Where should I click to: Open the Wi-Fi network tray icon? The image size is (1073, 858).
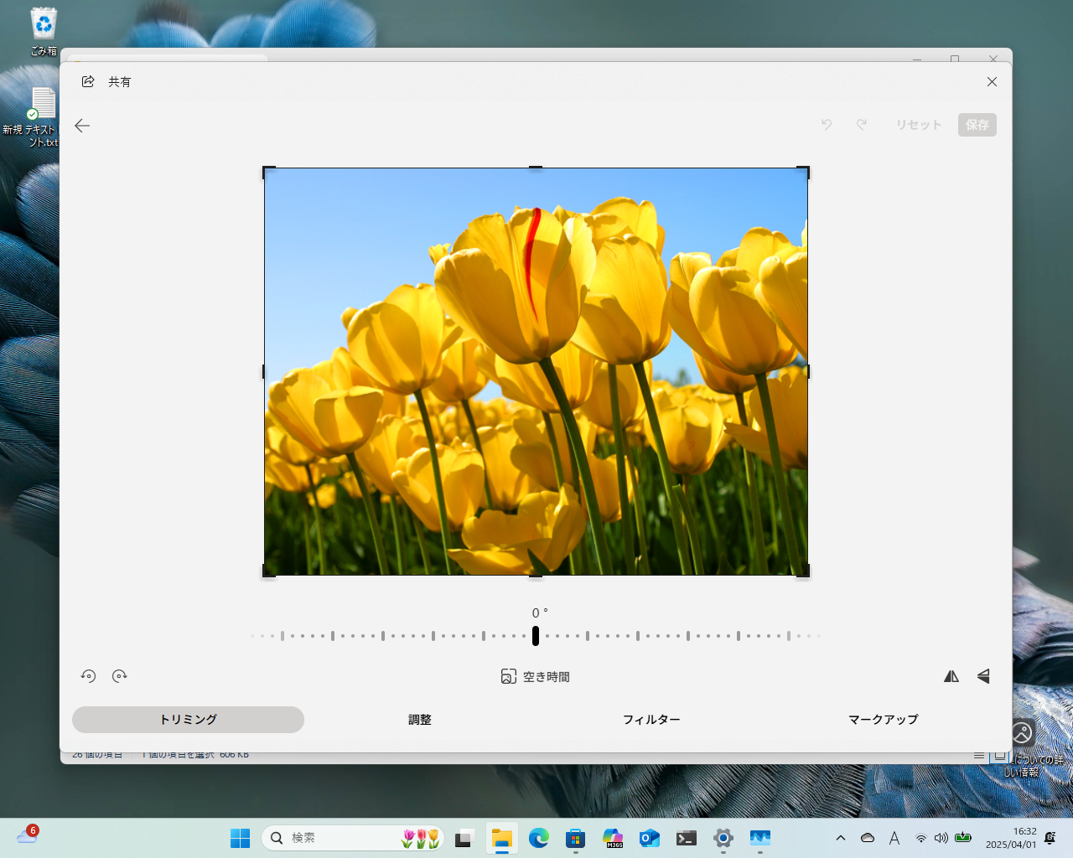[921, 838]
